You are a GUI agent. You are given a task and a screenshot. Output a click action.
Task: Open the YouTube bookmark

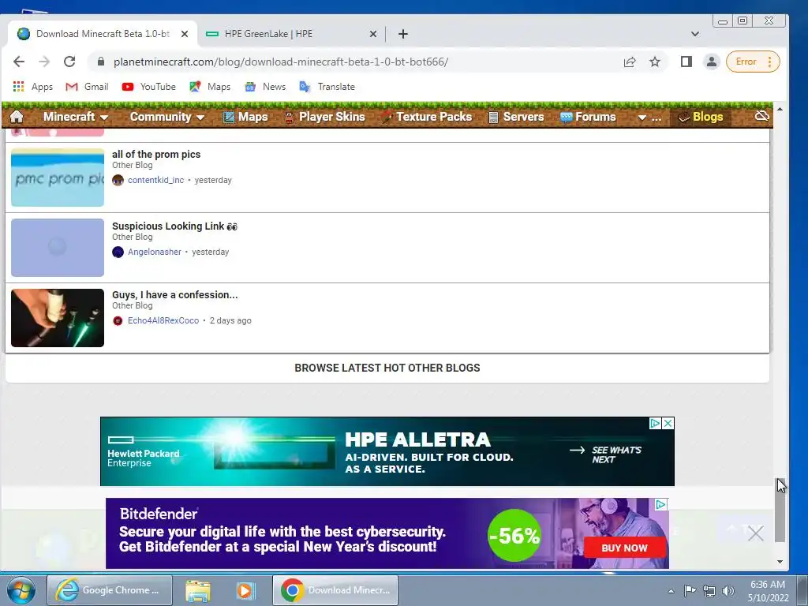148,87
